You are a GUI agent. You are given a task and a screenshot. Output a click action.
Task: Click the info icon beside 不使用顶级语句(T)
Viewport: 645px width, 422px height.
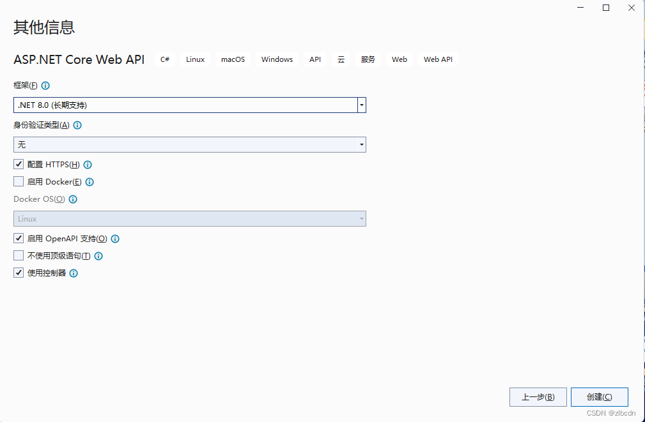pyautogui.click(x=98, y=256)
